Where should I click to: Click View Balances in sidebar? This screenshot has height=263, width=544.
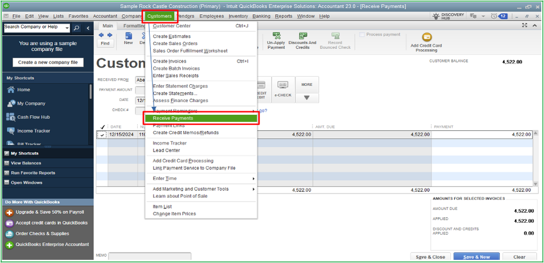[x=26, y=163]
